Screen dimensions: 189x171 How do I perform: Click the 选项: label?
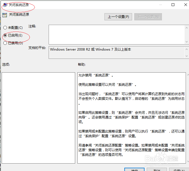pos(6,65)
